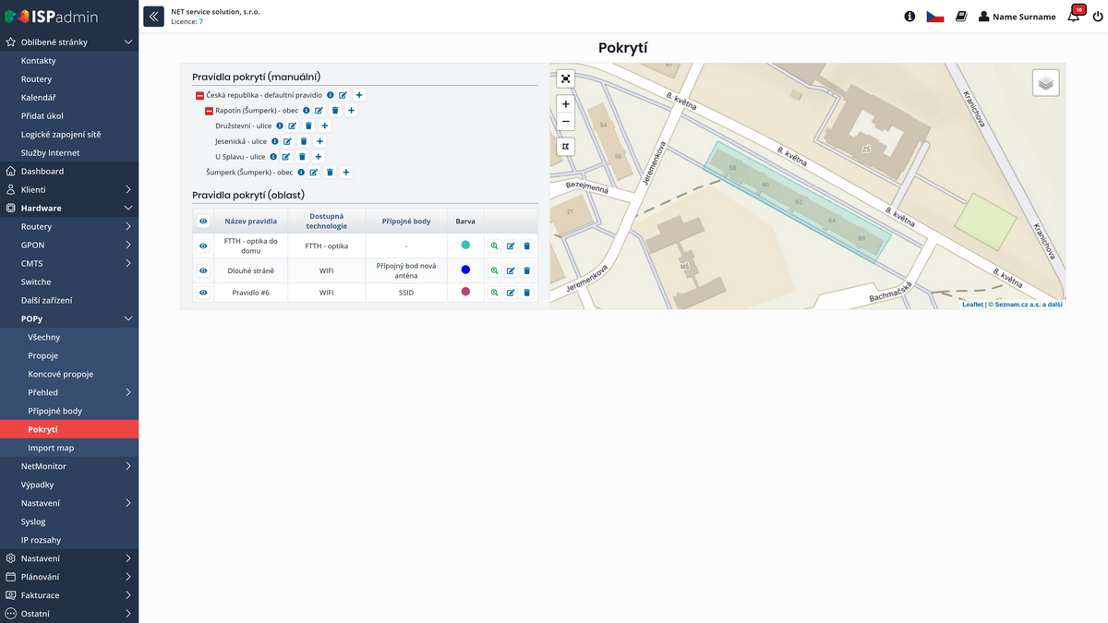Sort table by Název pravidla column
The image size is (1108, 623).
click(250, 222)
